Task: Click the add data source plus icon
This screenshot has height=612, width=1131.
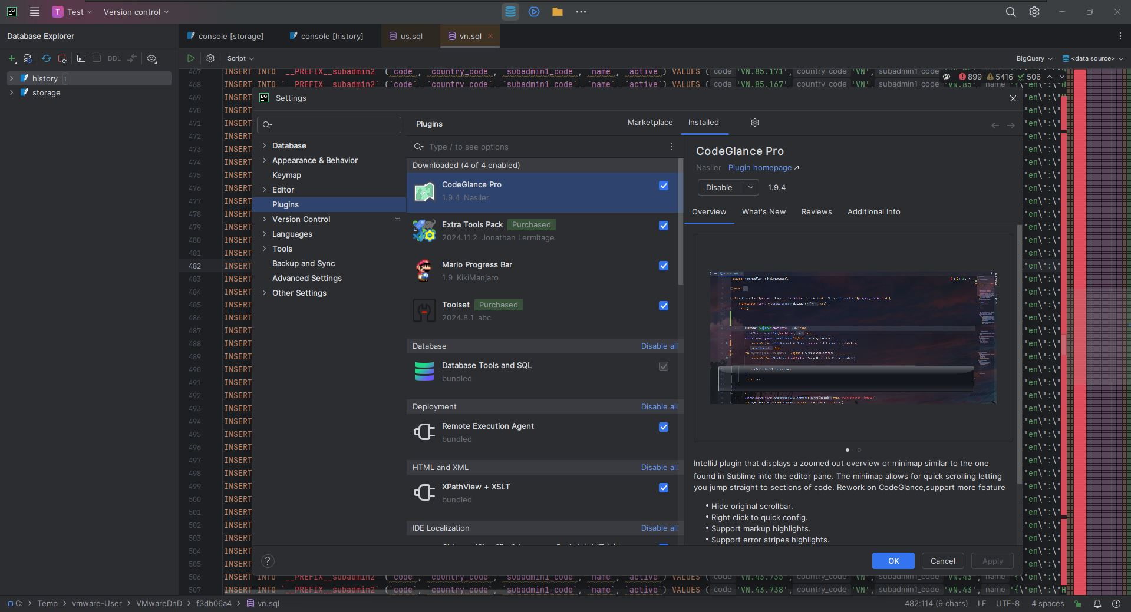Action: tap(12, 58)
